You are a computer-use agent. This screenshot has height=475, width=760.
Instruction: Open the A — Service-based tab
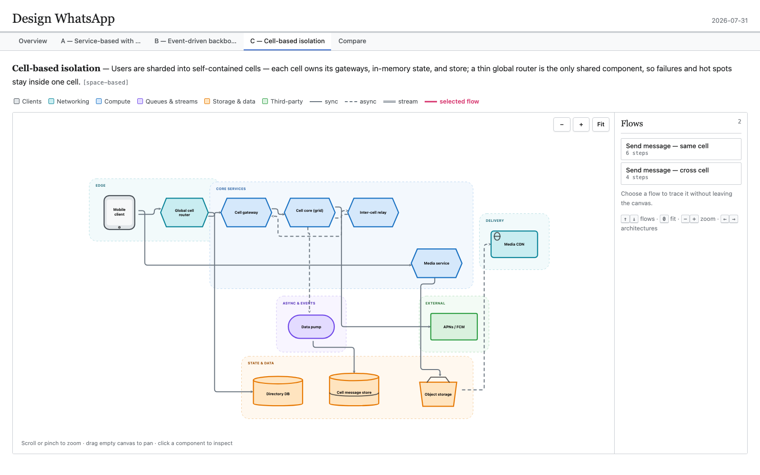point(101,41)
